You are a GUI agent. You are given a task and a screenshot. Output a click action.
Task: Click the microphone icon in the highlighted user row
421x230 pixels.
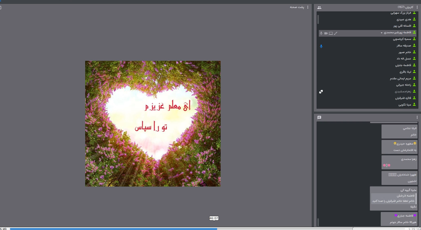pos(321,33)
